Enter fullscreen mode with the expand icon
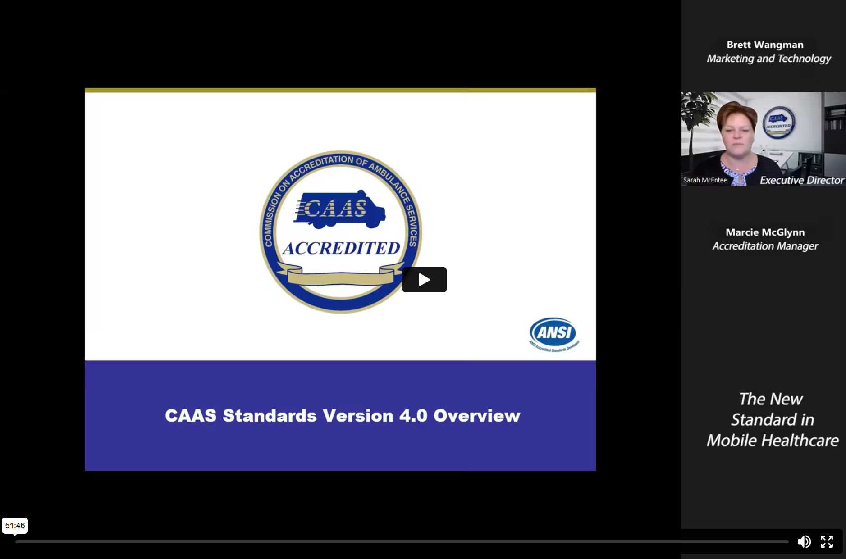This screenshot has width=846, height=559. point(828,541)
